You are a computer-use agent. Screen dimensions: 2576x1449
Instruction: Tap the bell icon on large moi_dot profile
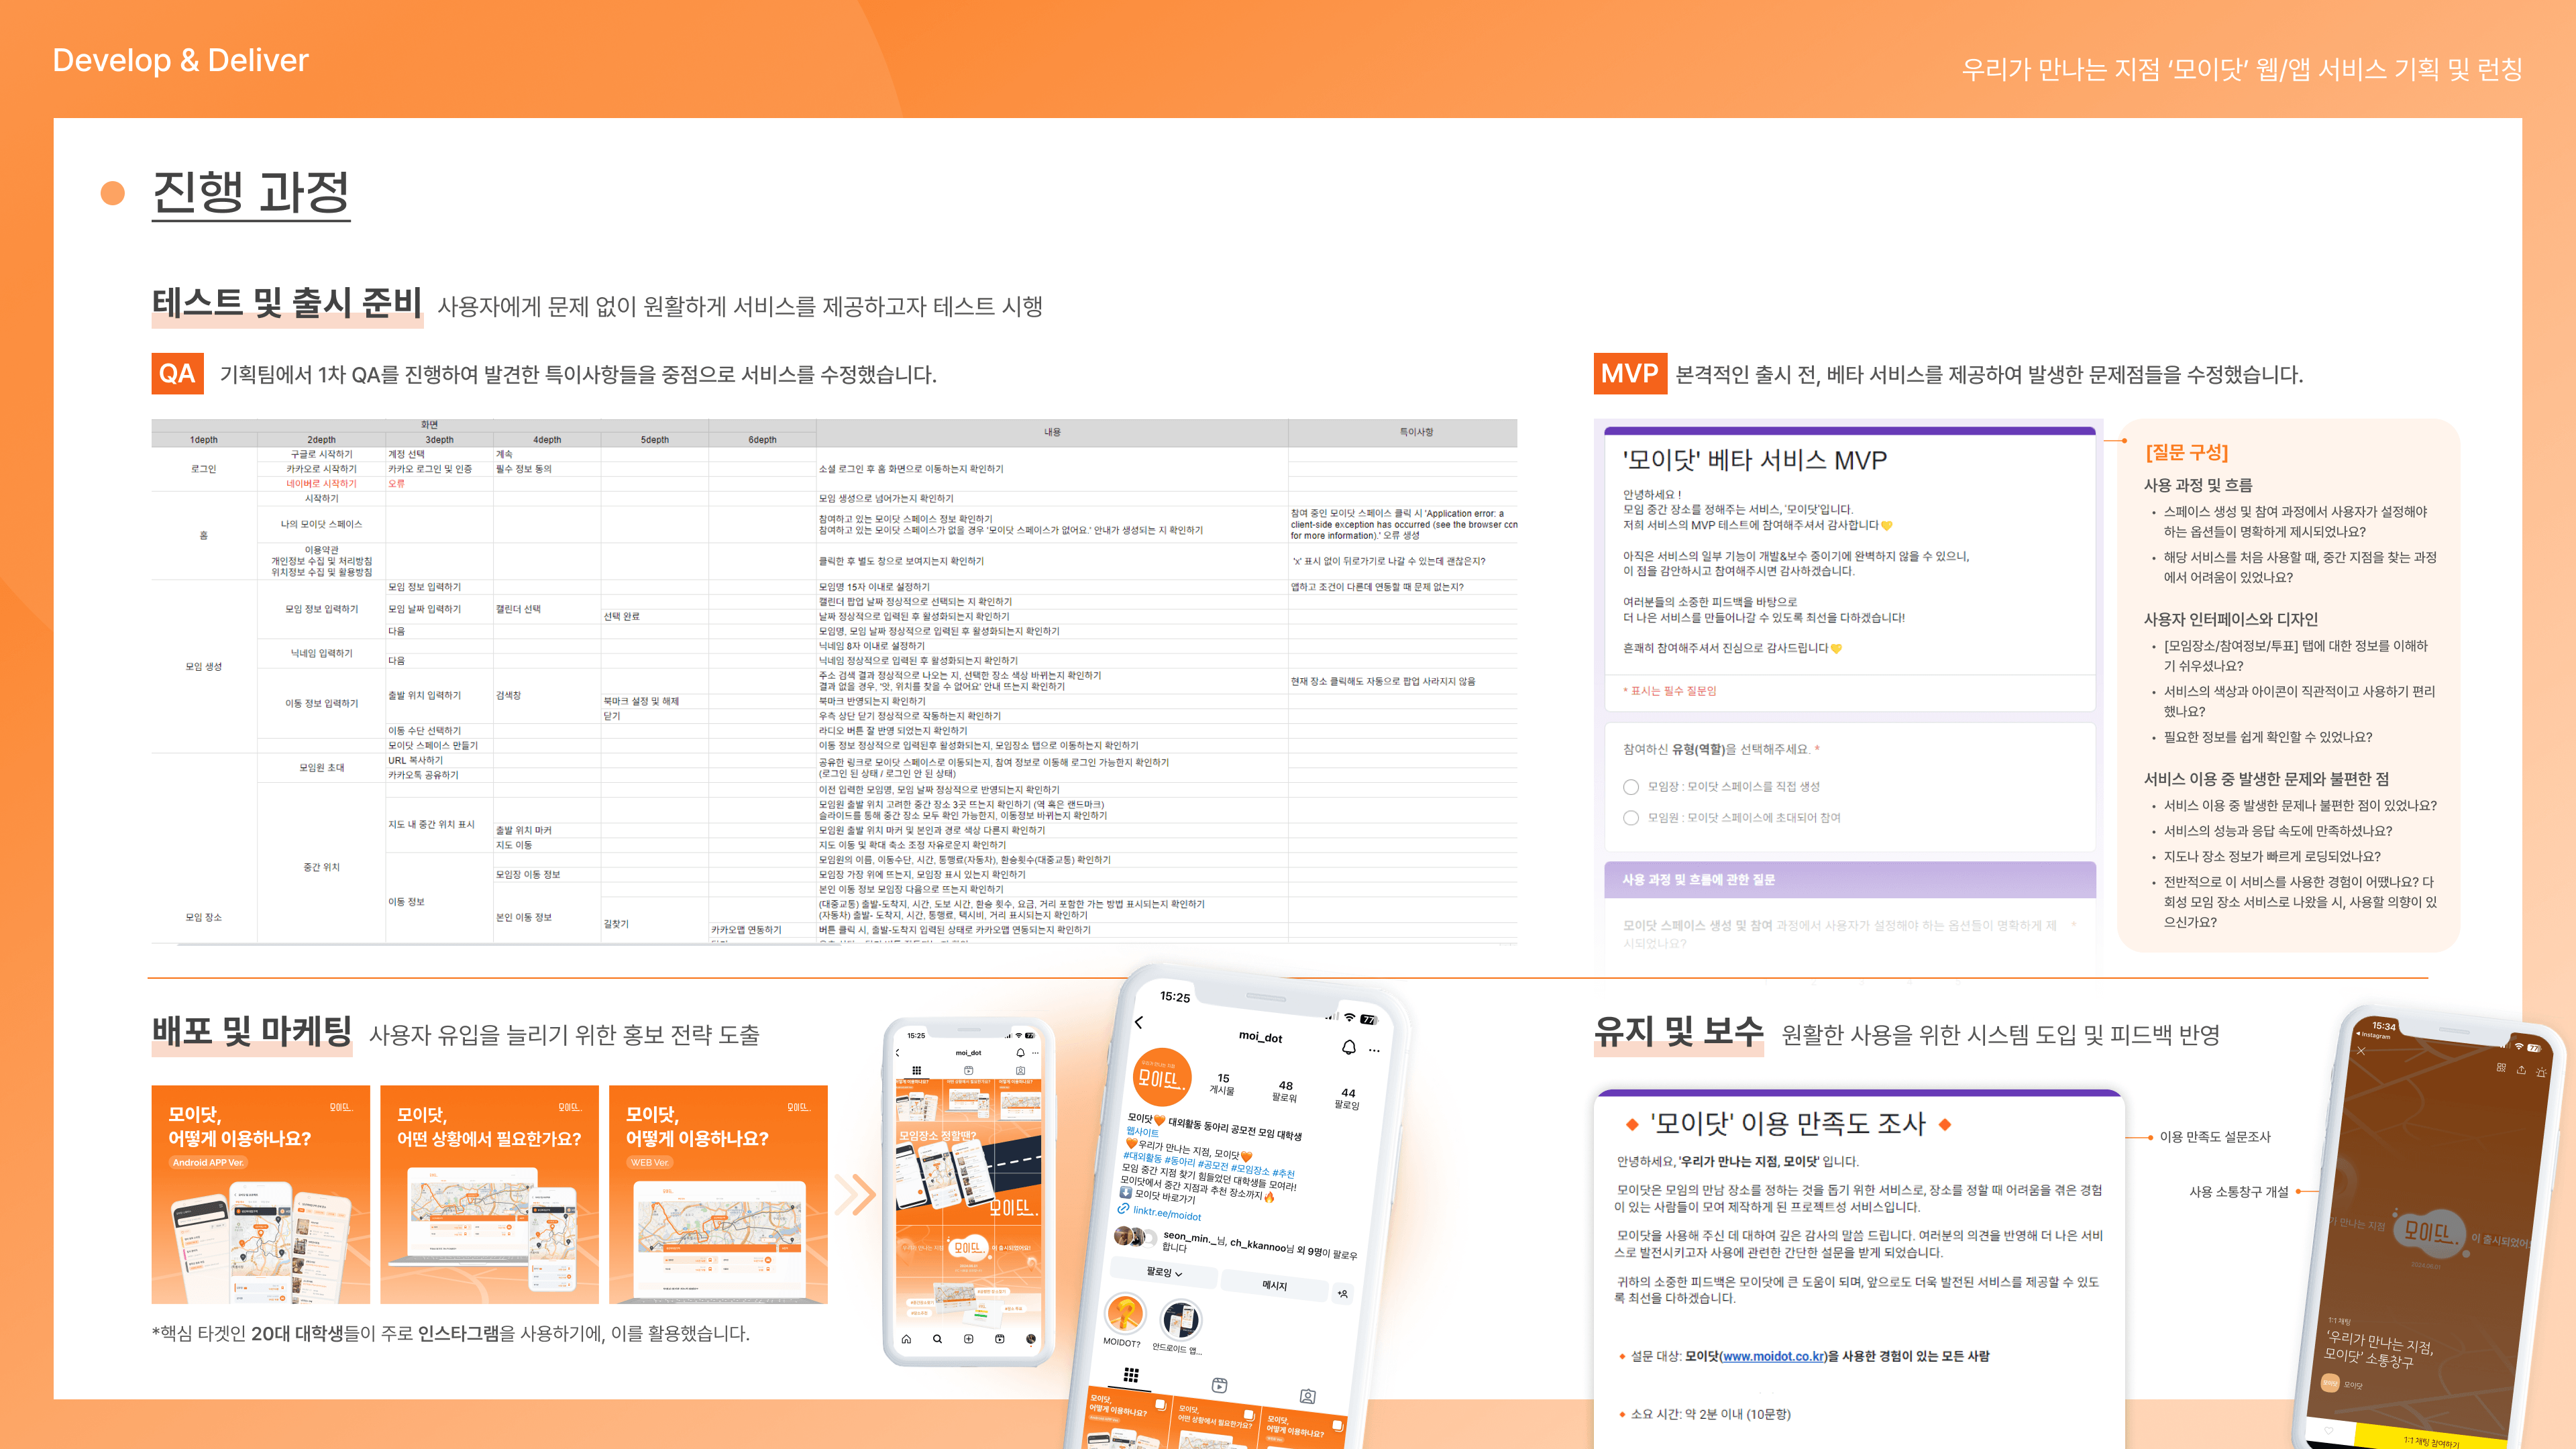tap(1348, 1046)
